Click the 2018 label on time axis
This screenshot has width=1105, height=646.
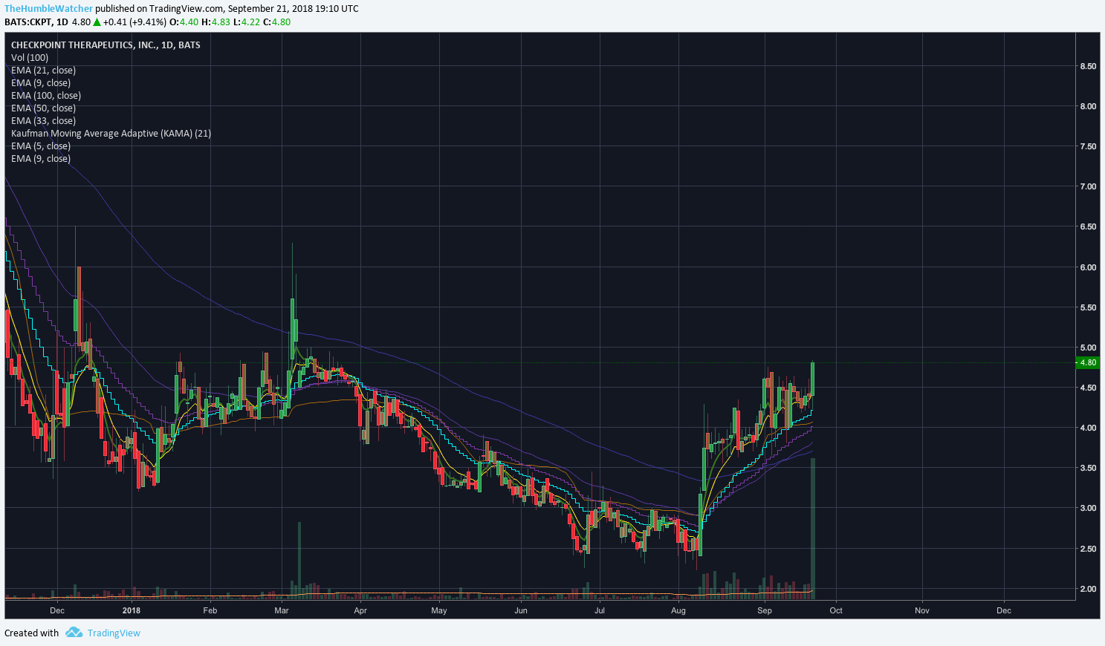132,610
